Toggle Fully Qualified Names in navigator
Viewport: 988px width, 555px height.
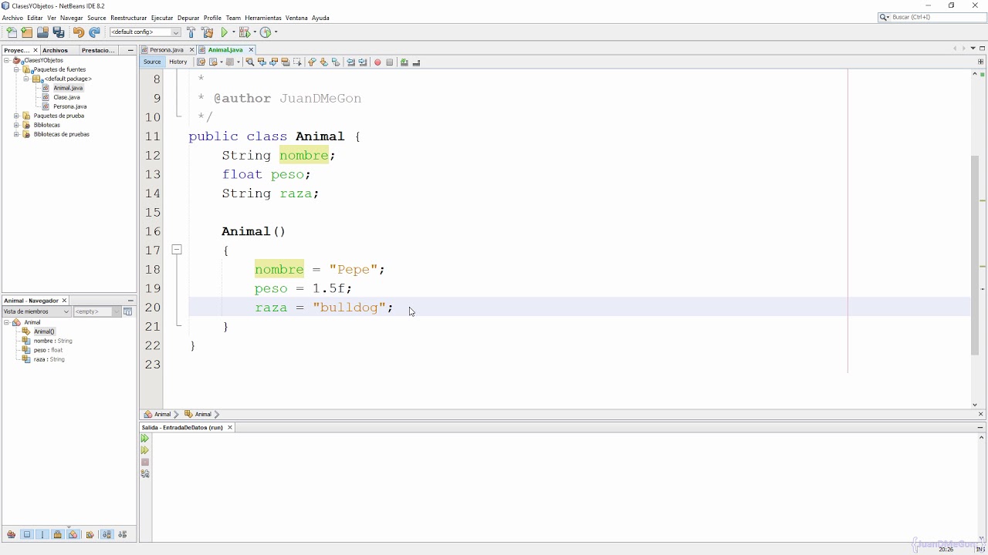(x=90, y=534)
